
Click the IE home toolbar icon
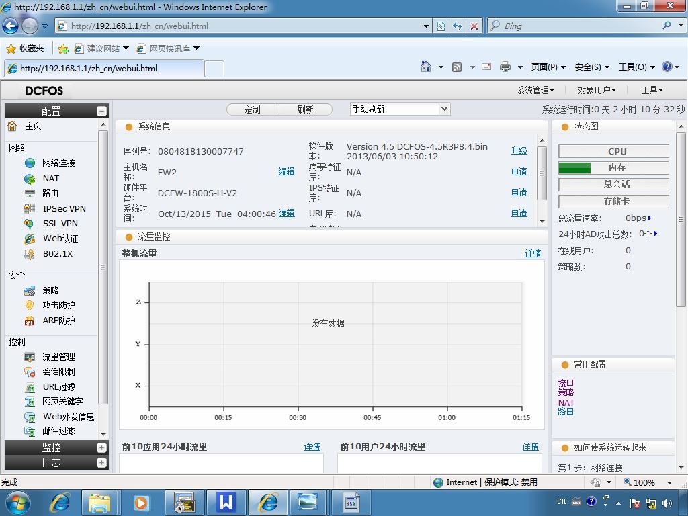tap(425, 67)
